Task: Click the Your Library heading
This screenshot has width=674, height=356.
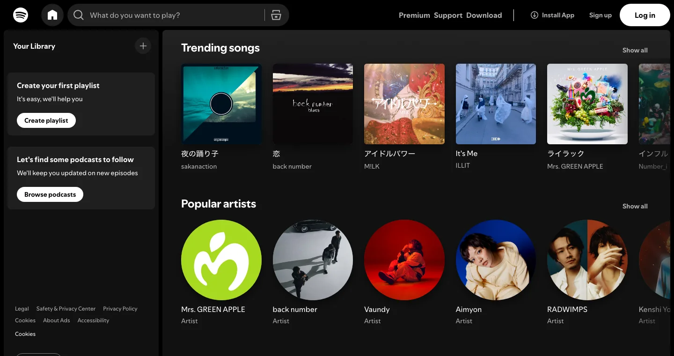Action: coord(34,46)
